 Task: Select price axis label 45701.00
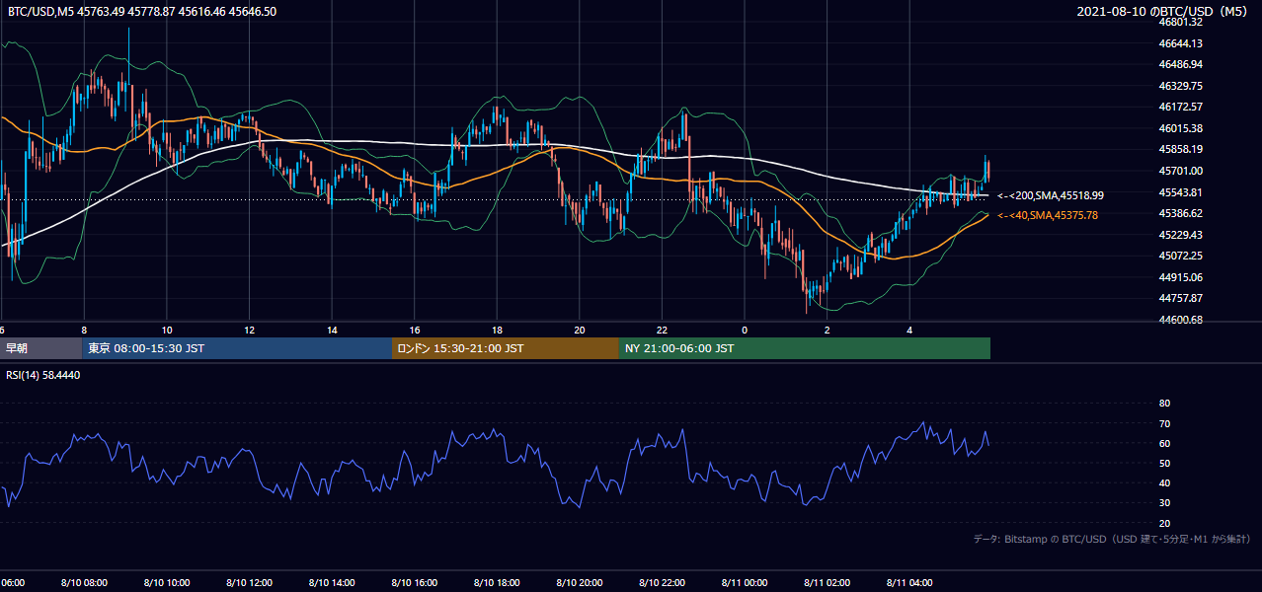coord(1180,171)
